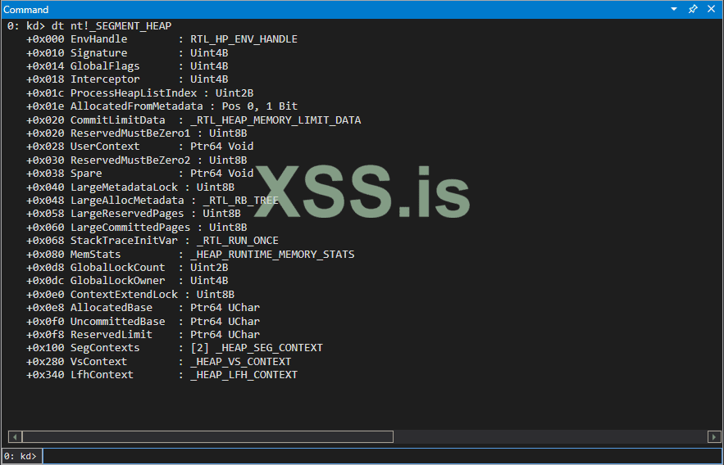724x465 pixels.
Task: Click the +0x000 offset value
Action: [45, 39]
